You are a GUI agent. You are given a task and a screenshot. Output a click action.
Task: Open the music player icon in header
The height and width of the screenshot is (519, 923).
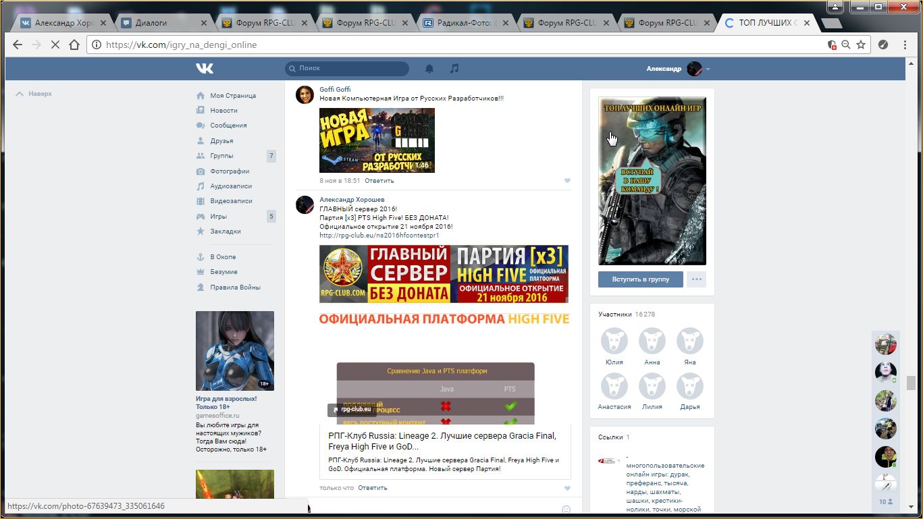454,68
